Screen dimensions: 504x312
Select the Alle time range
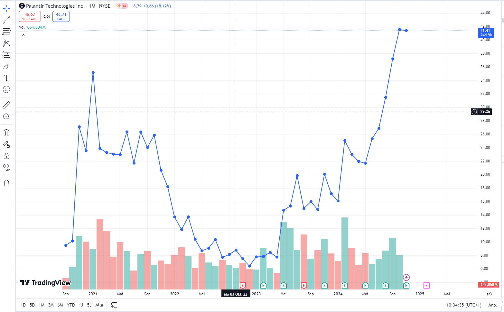pyautogui.click(x=99, y=305)
